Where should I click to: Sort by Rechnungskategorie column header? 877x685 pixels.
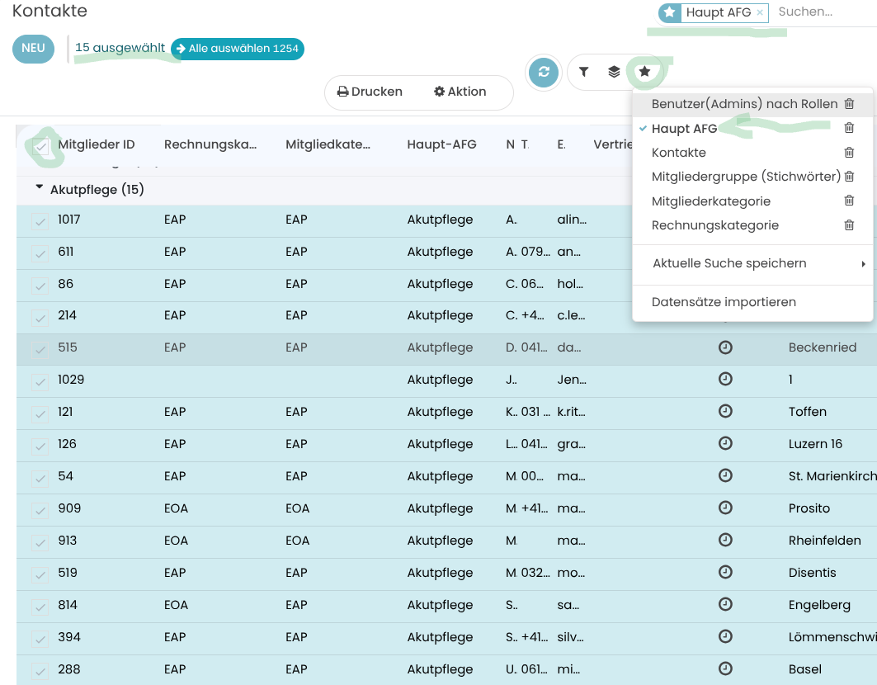pos(210,144)
